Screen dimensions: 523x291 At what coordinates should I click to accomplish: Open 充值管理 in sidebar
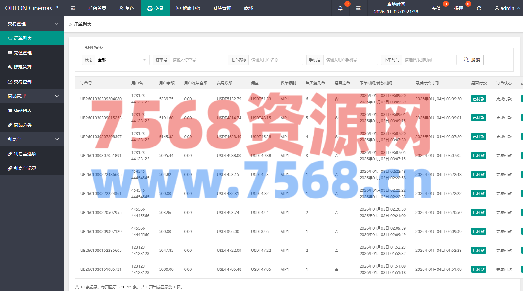22,53
